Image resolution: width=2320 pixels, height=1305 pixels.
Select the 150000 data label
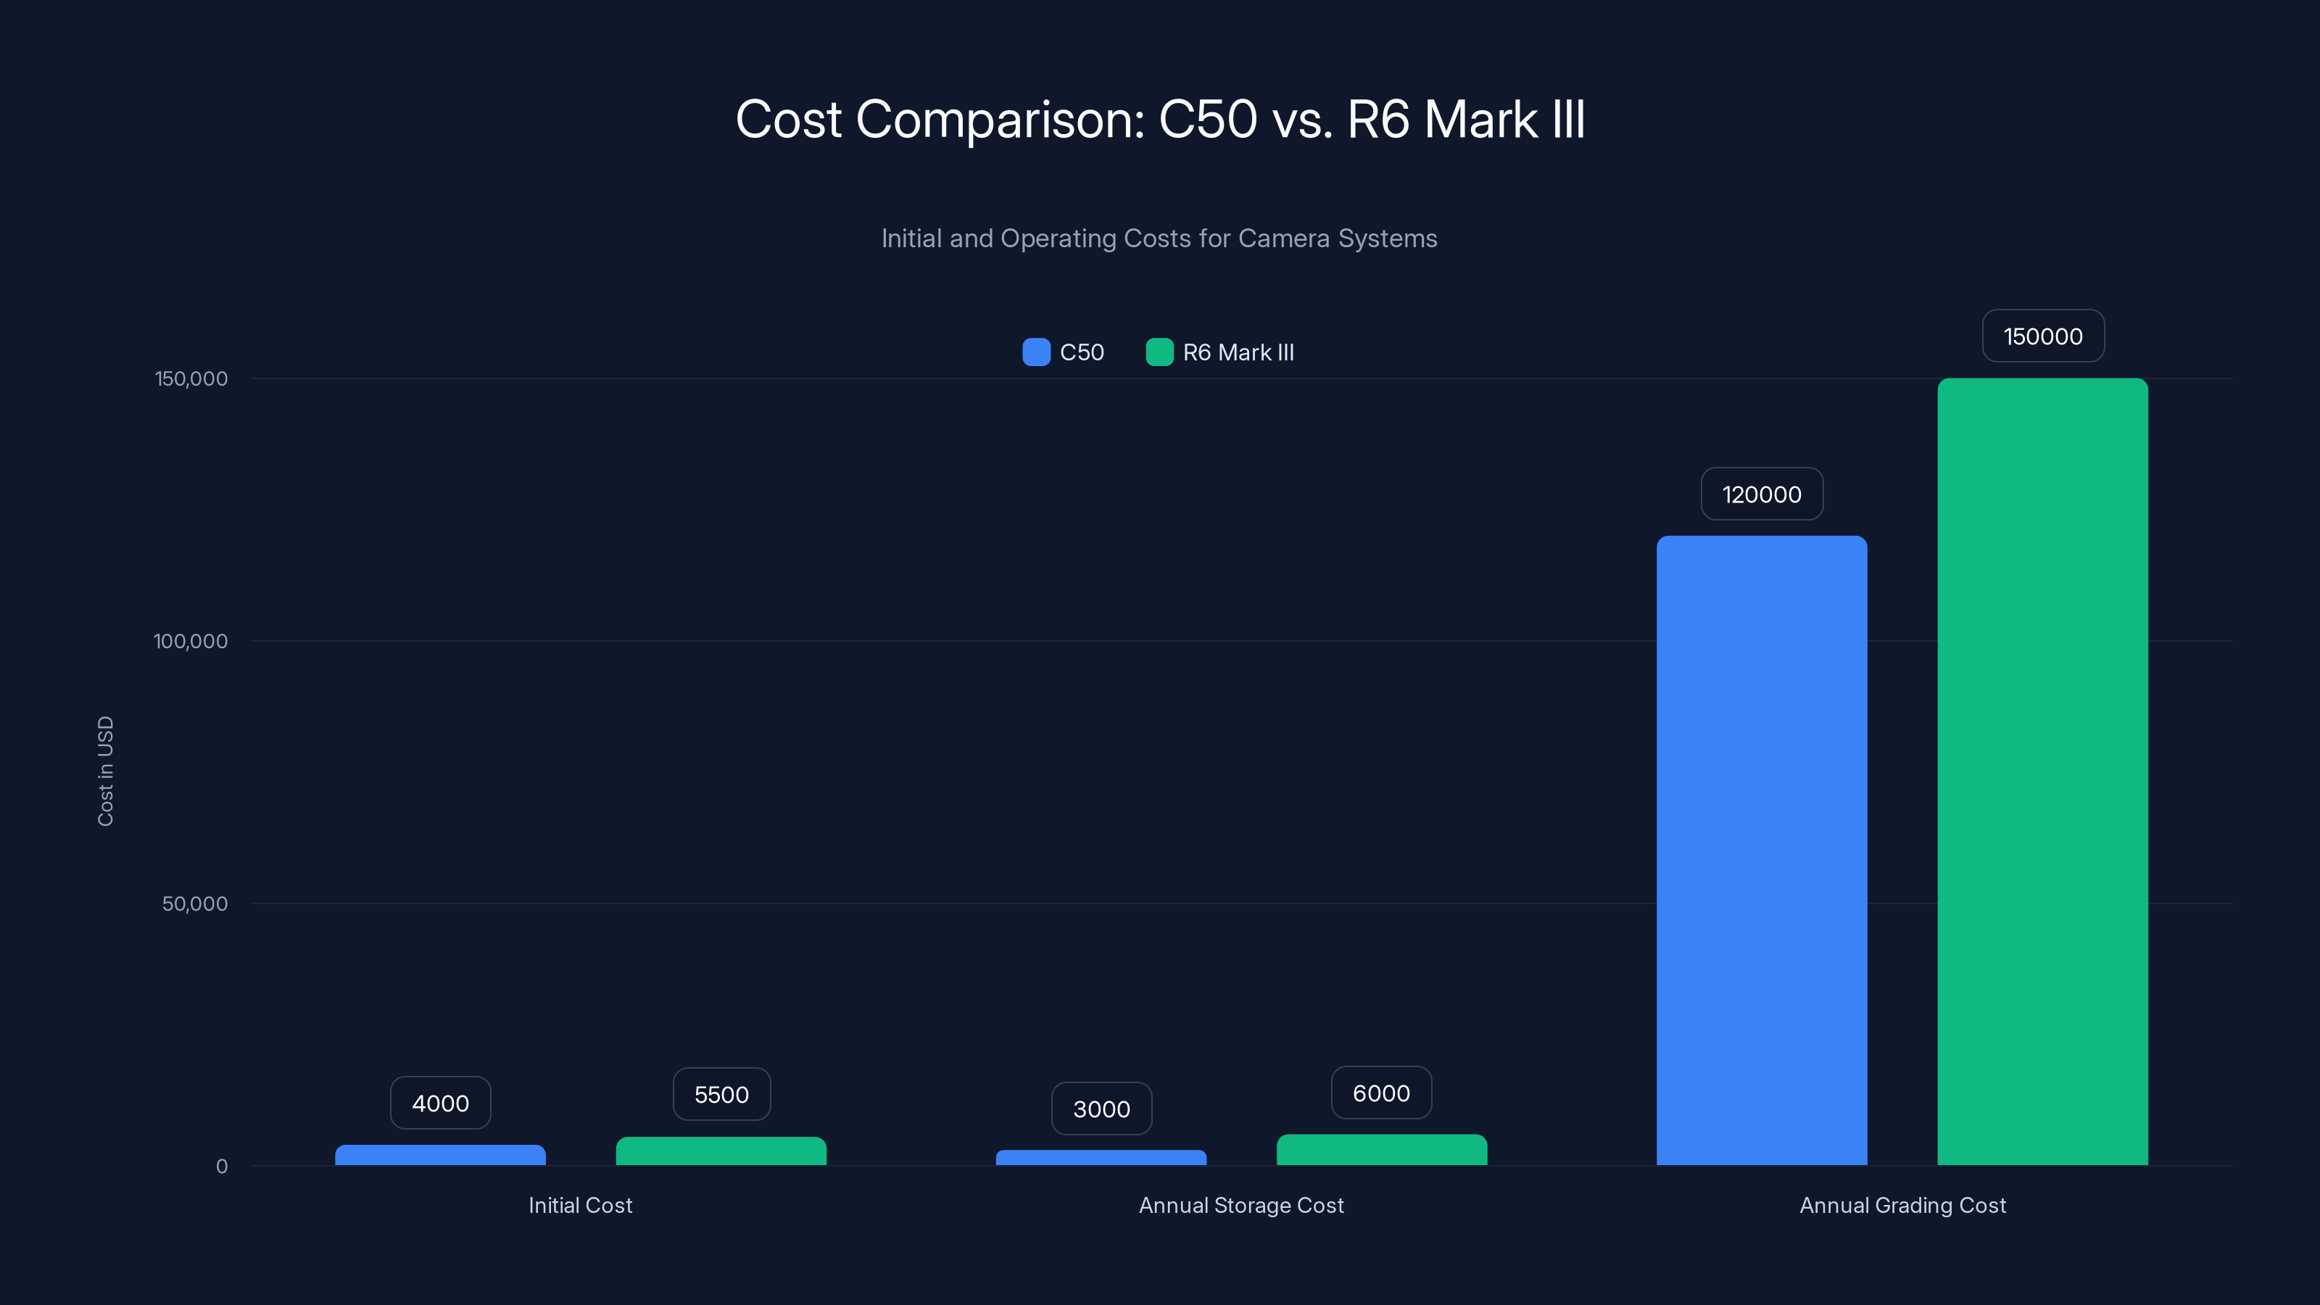(2042, 336)
